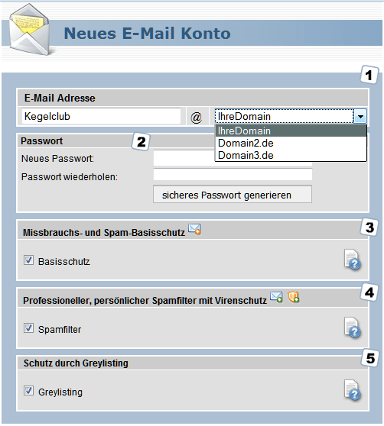
Task: Click envelope plus icon beside Spamfilter mit Virenschutz heading
Action: click(x=276, y=297)
